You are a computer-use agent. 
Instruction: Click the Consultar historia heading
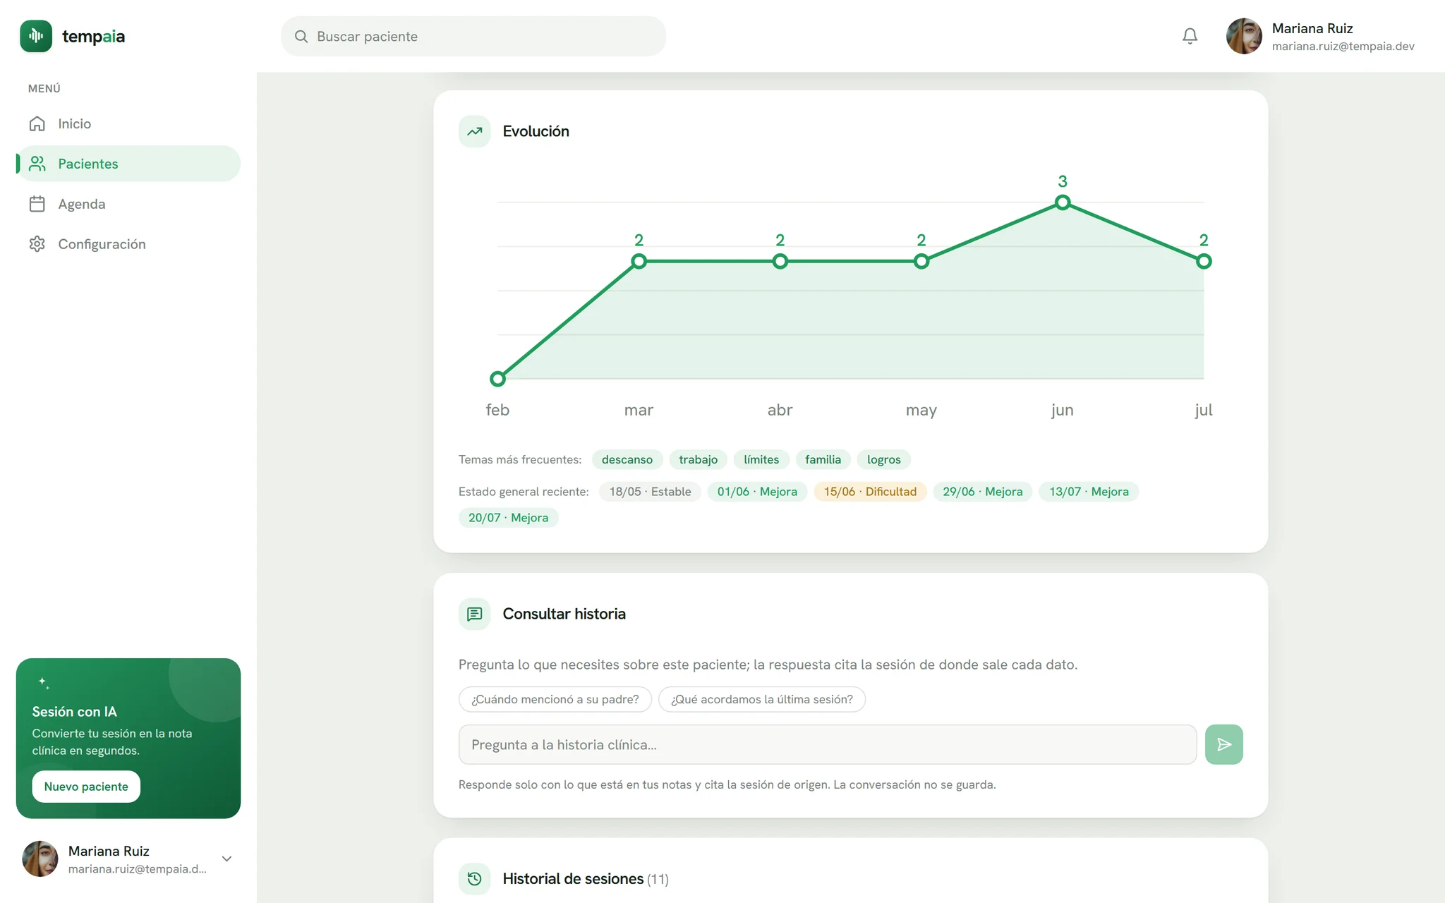click(564, 614)
